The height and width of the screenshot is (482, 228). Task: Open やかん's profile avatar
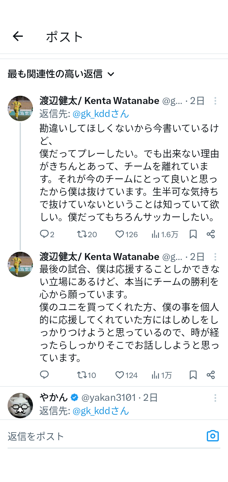(20, 405)
